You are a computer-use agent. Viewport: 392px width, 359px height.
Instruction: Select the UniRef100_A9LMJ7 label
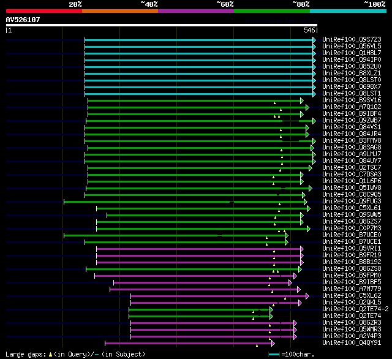tap(352, 154)
